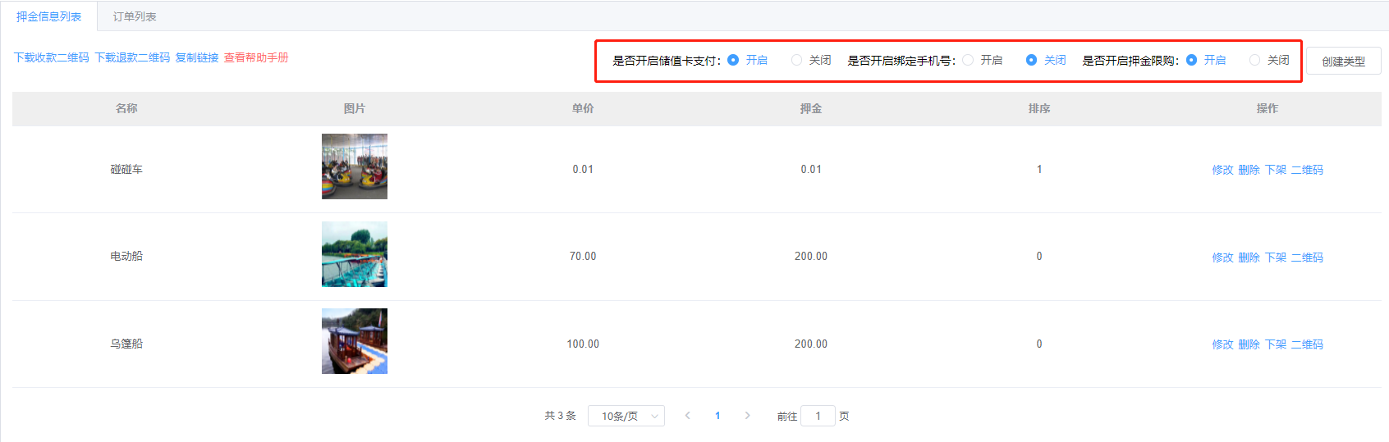Click the 单价 column header

(583, 108)
